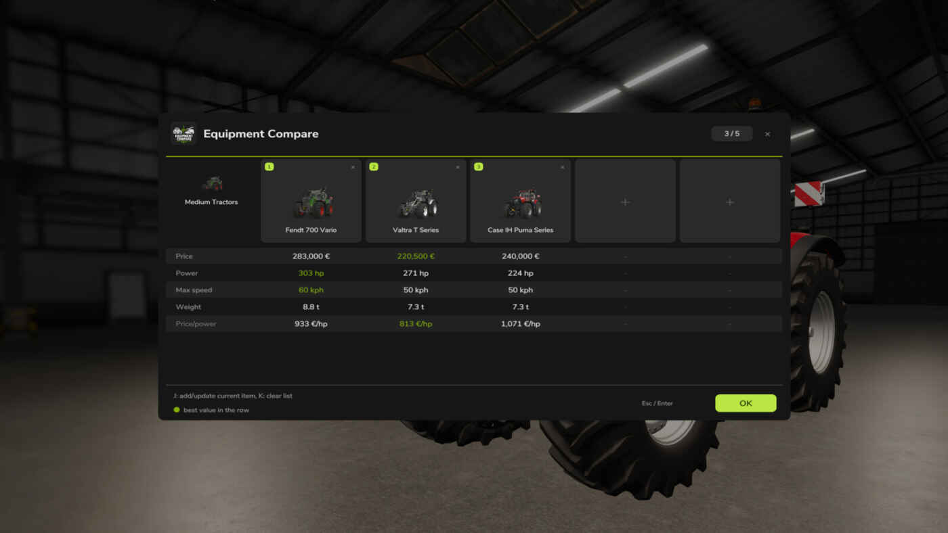This screenshot has height=533, width=948.
Task: Click the Valtra T Series name label
Action: pyautogui.click(x=416, y=230)
